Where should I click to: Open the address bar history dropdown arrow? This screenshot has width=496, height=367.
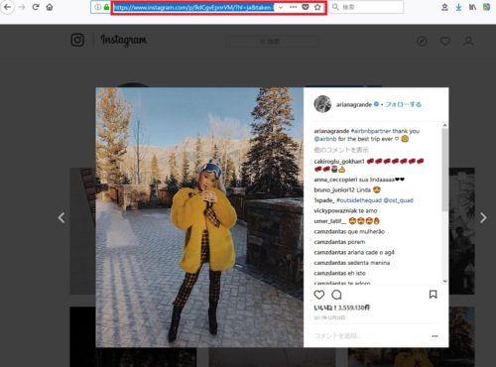click(281, 7)
